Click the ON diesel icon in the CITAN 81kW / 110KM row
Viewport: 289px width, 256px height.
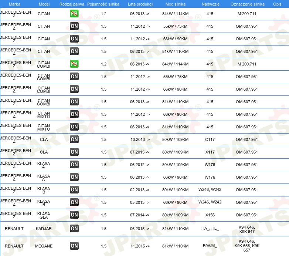point(74,51)
